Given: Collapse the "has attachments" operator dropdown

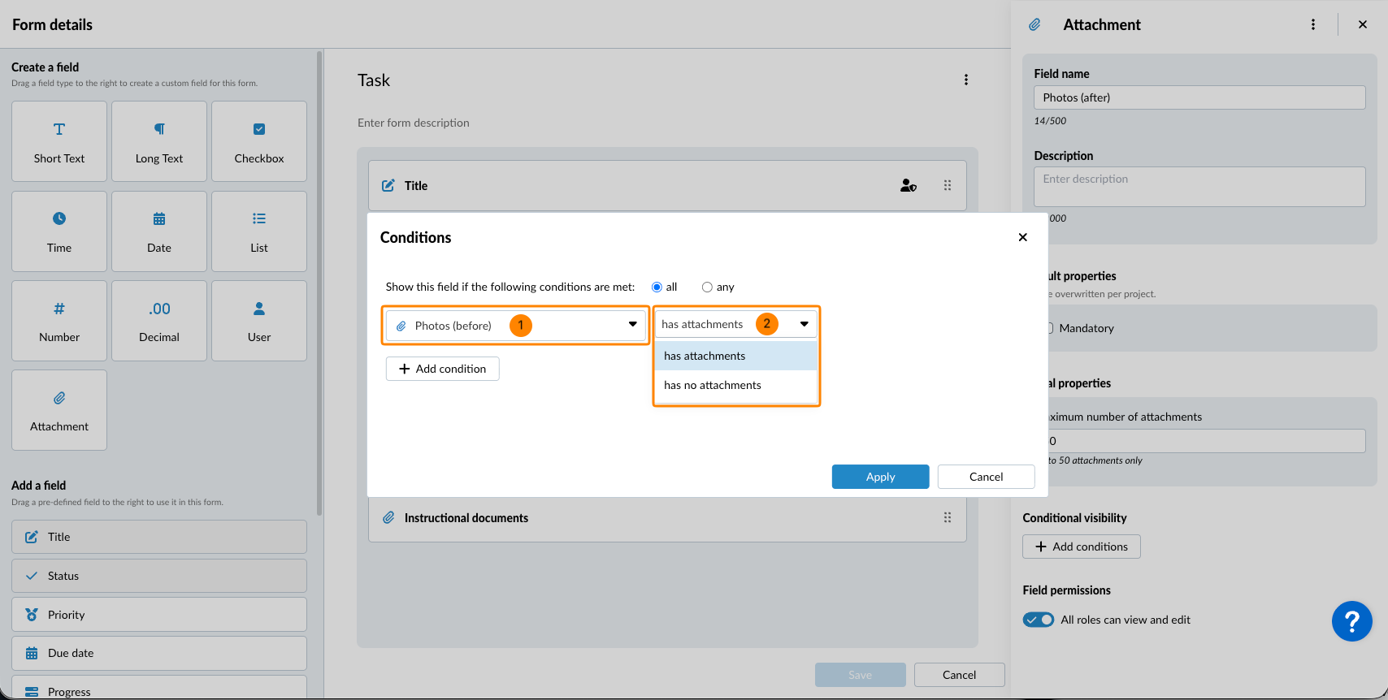Looking at the screenshot, I should (x=803, y=324).
